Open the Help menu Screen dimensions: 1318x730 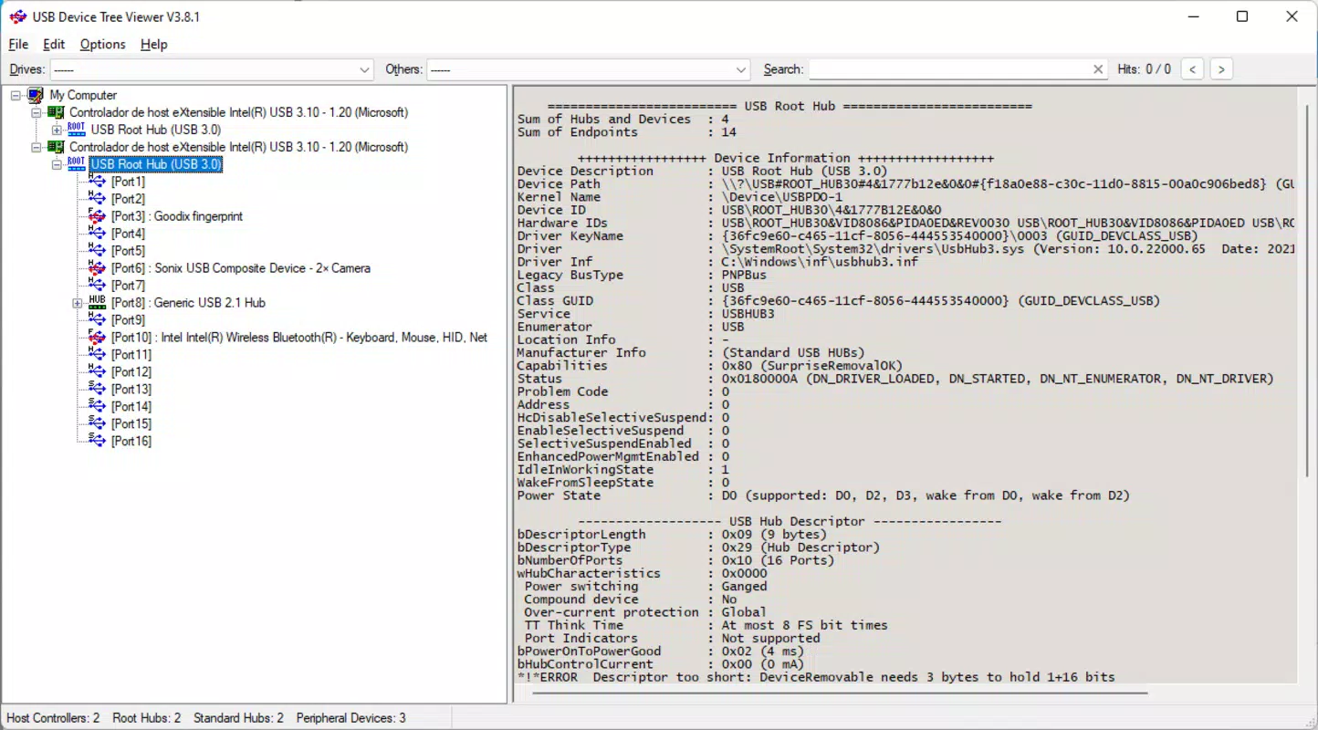coord(153,44)
